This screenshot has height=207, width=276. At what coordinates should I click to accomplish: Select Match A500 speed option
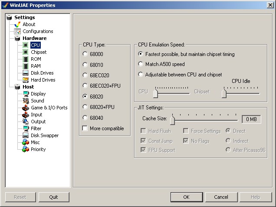[161, 64]
